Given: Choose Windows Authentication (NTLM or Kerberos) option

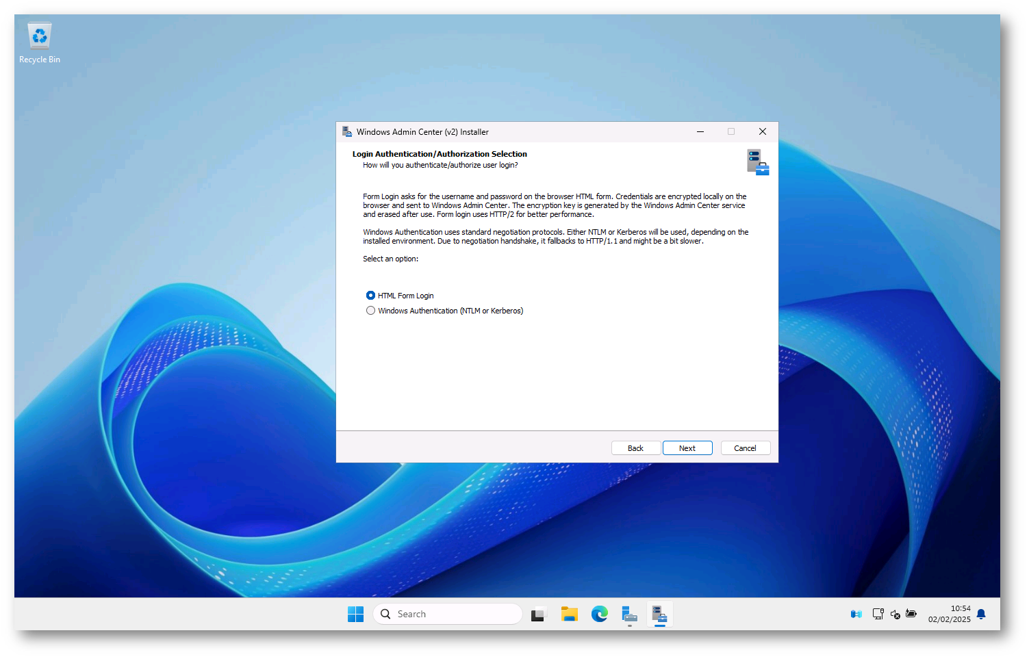Looking at the screenshot, I should [x=370, y=311].
